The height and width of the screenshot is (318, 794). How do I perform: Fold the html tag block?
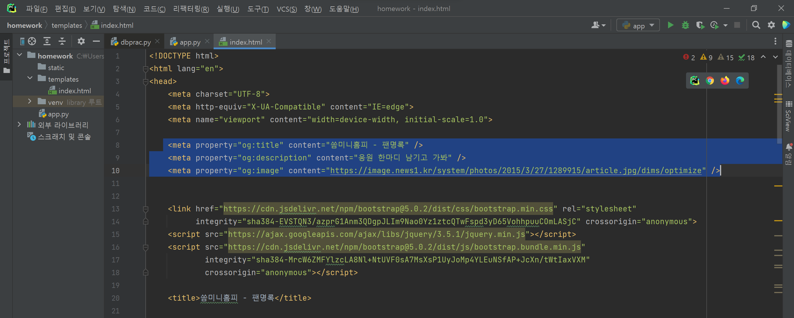146,69
